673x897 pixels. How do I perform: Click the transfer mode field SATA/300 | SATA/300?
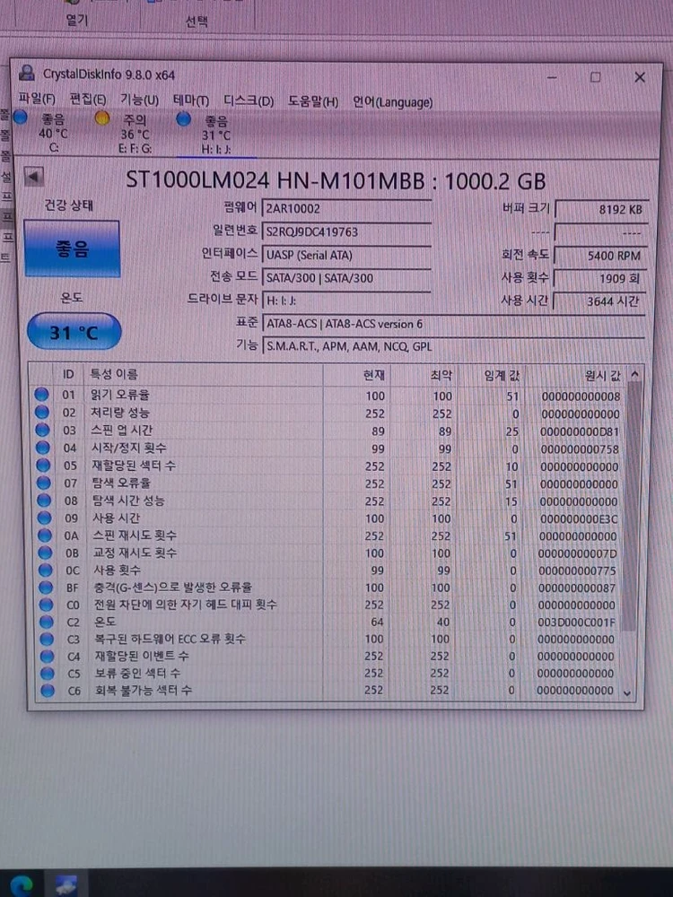click(x=346, y=278)
